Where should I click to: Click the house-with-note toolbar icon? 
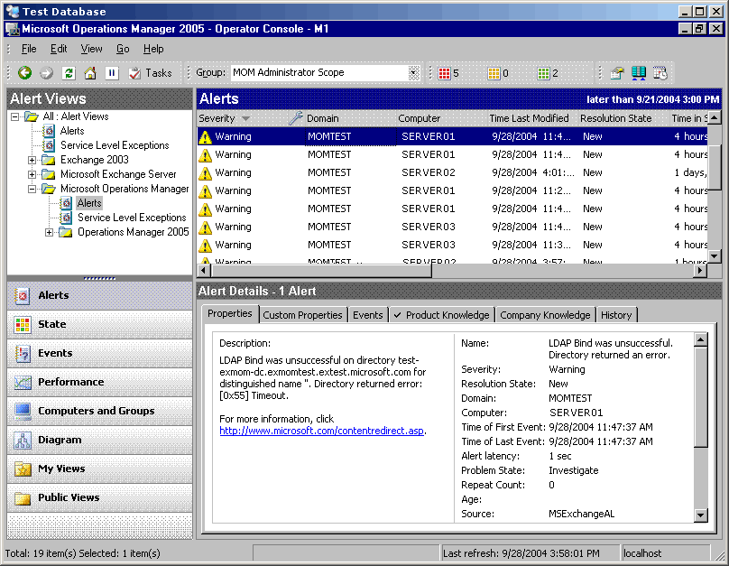(x=617, y=73)
